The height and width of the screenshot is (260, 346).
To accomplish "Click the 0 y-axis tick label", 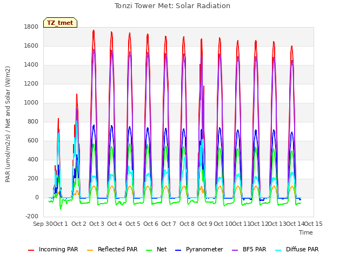I will click(37, 198).
